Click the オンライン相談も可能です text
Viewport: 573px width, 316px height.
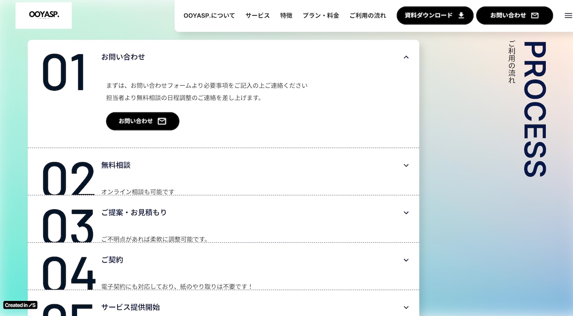coord(138,192)
